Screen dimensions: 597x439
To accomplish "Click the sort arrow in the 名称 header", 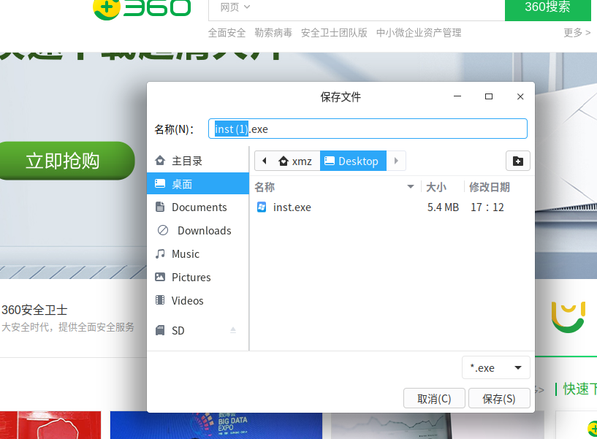I will pos(411,186).
